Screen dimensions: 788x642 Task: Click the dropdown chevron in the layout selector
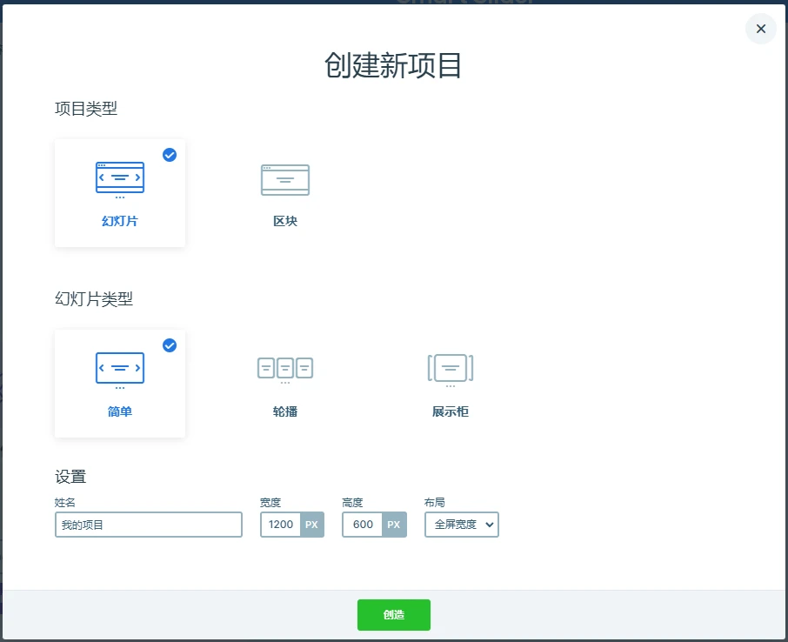click(489, 525)
